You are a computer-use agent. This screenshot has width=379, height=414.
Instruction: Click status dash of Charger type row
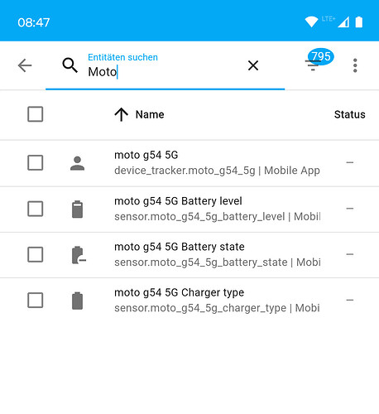coord(350,300)
